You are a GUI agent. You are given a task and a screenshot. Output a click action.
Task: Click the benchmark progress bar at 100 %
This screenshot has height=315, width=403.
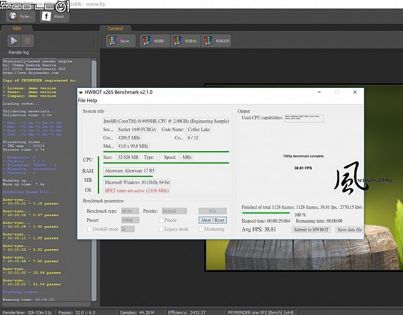click(x=266, y=213)
